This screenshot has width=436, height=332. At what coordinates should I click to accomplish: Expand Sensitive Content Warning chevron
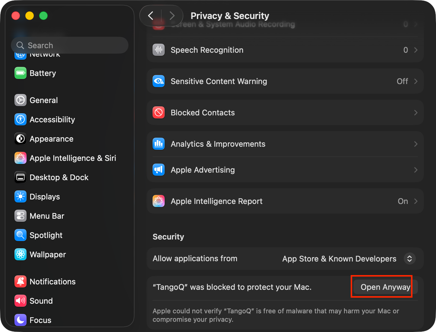click(x=416, y=81)
